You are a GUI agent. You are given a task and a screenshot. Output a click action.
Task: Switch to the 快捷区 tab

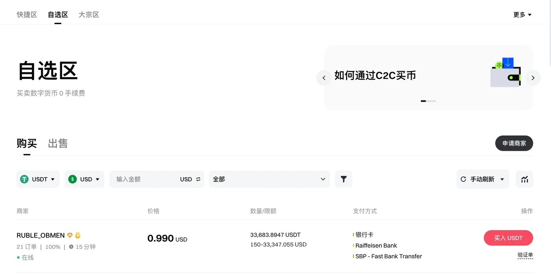click(x=27, y=15)
